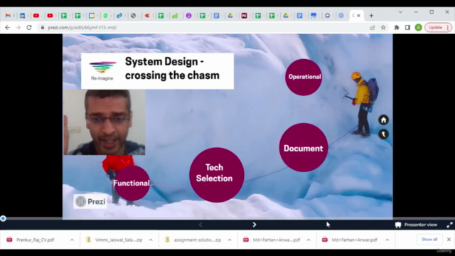This screenshot has height=256, width=455.
Task: View site info via the padlock icon
Action: 43,28
